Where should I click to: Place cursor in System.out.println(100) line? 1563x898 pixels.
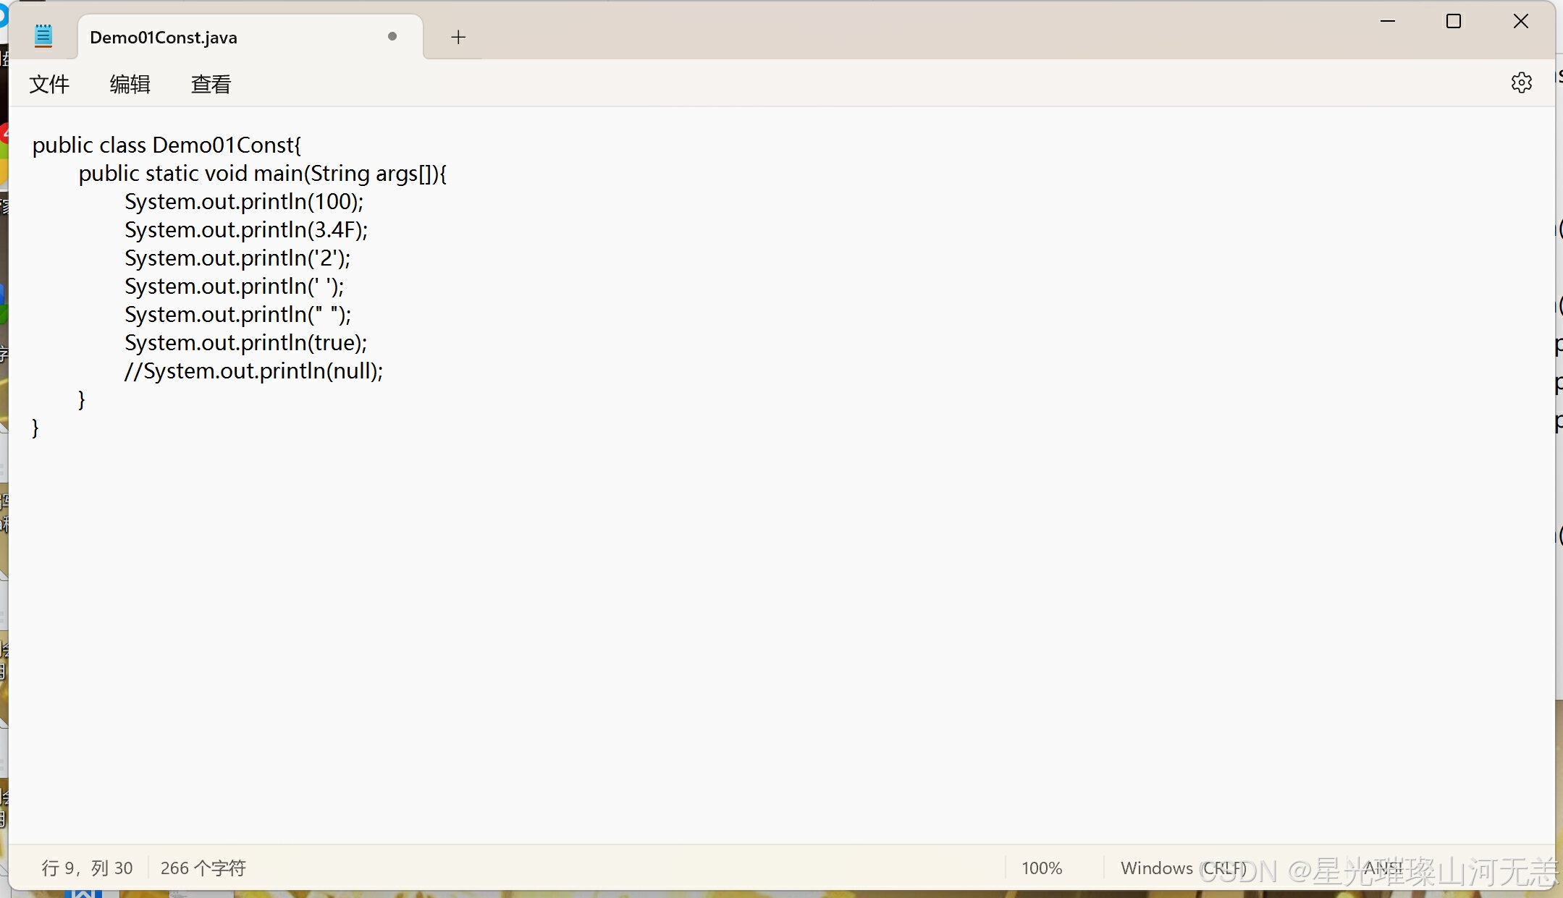[x=243, y=202]
